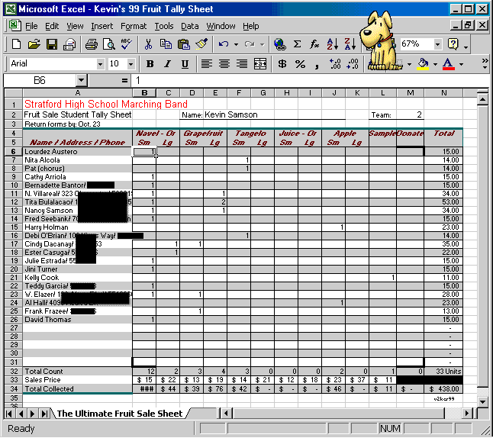Click the AutoSum sigma icon
The width and height of the screenshot is (493, 438).
click(x=297, y=45)
